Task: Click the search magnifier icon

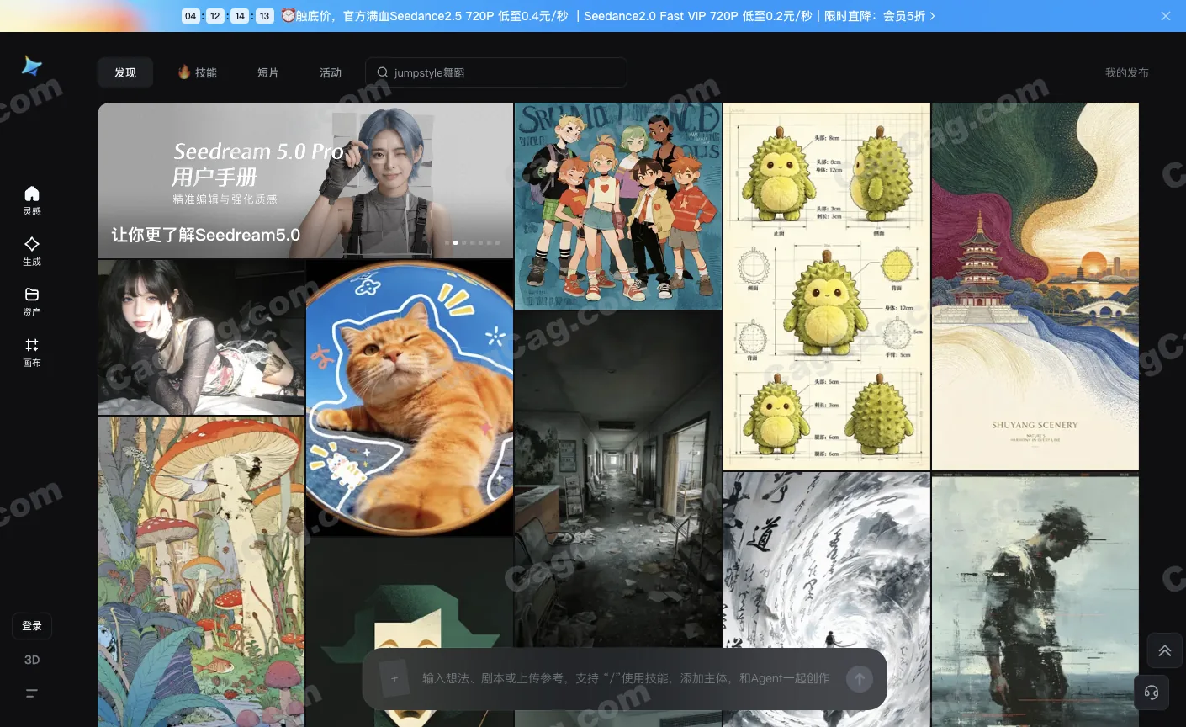Action: coord(383,72)
